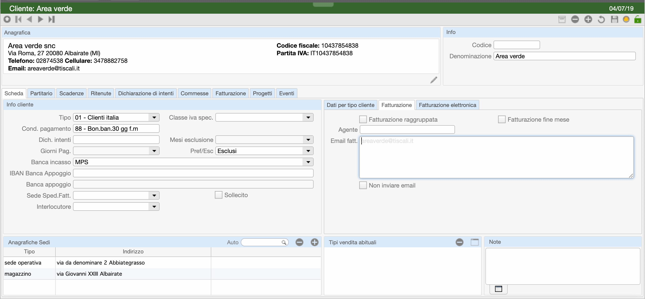Click IBAN Banca Appoggio field
Screen dimensions: 645x299
[193, 173]
